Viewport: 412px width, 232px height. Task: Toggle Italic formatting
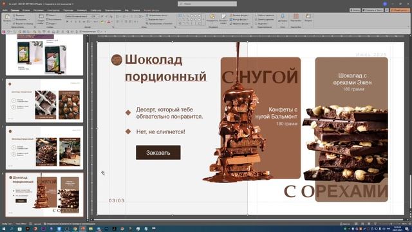71,22
